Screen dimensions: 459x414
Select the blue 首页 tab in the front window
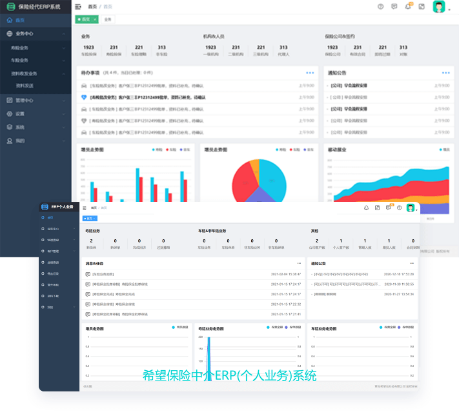pyautogui.click(x=90, y=219)
